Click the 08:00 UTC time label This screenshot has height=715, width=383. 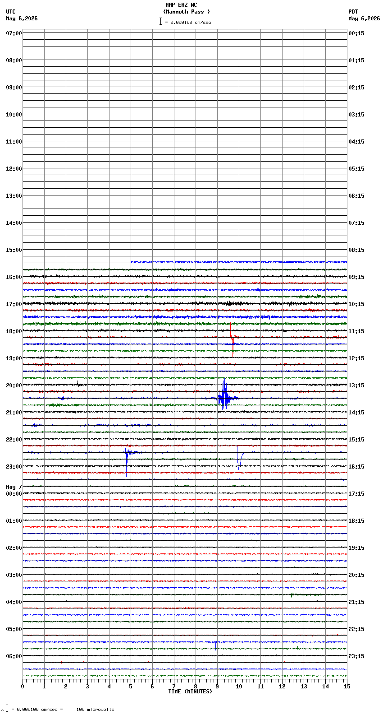pyautogui.click(x=14, y=60)
